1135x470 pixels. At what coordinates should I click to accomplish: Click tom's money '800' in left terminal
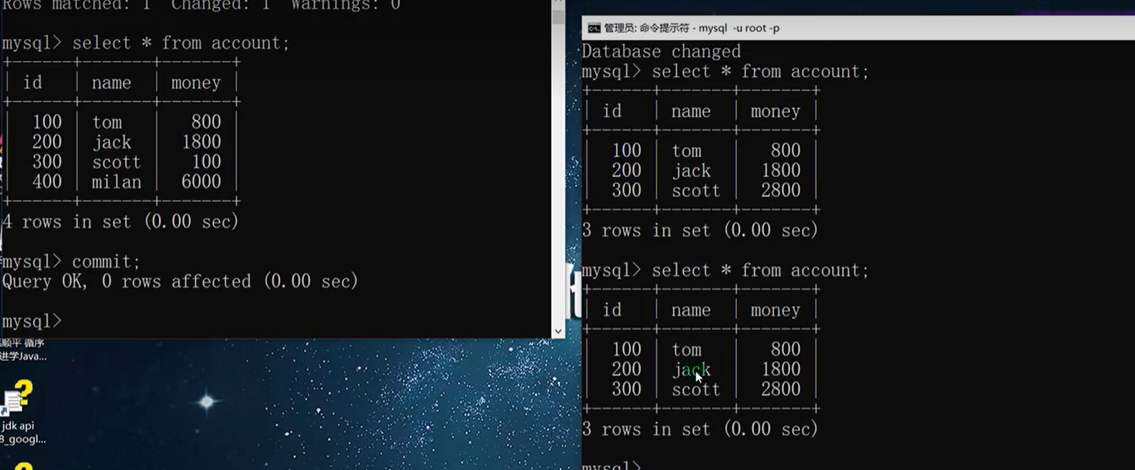pos(206,122)
